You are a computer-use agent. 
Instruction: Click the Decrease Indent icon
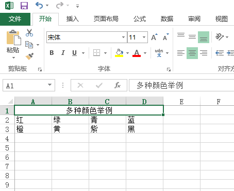coord(220,53)
